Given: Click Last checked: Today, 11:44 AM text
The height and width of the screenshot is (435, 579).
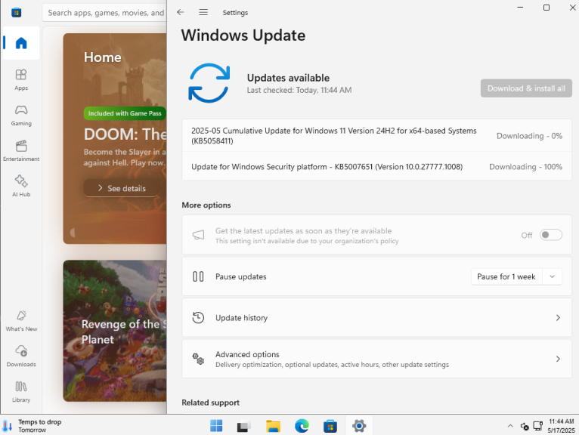Looking at the screenshot, I should point(299,90).
